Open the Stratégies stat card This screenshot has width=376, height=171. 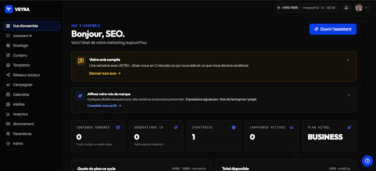coord(214,136)
